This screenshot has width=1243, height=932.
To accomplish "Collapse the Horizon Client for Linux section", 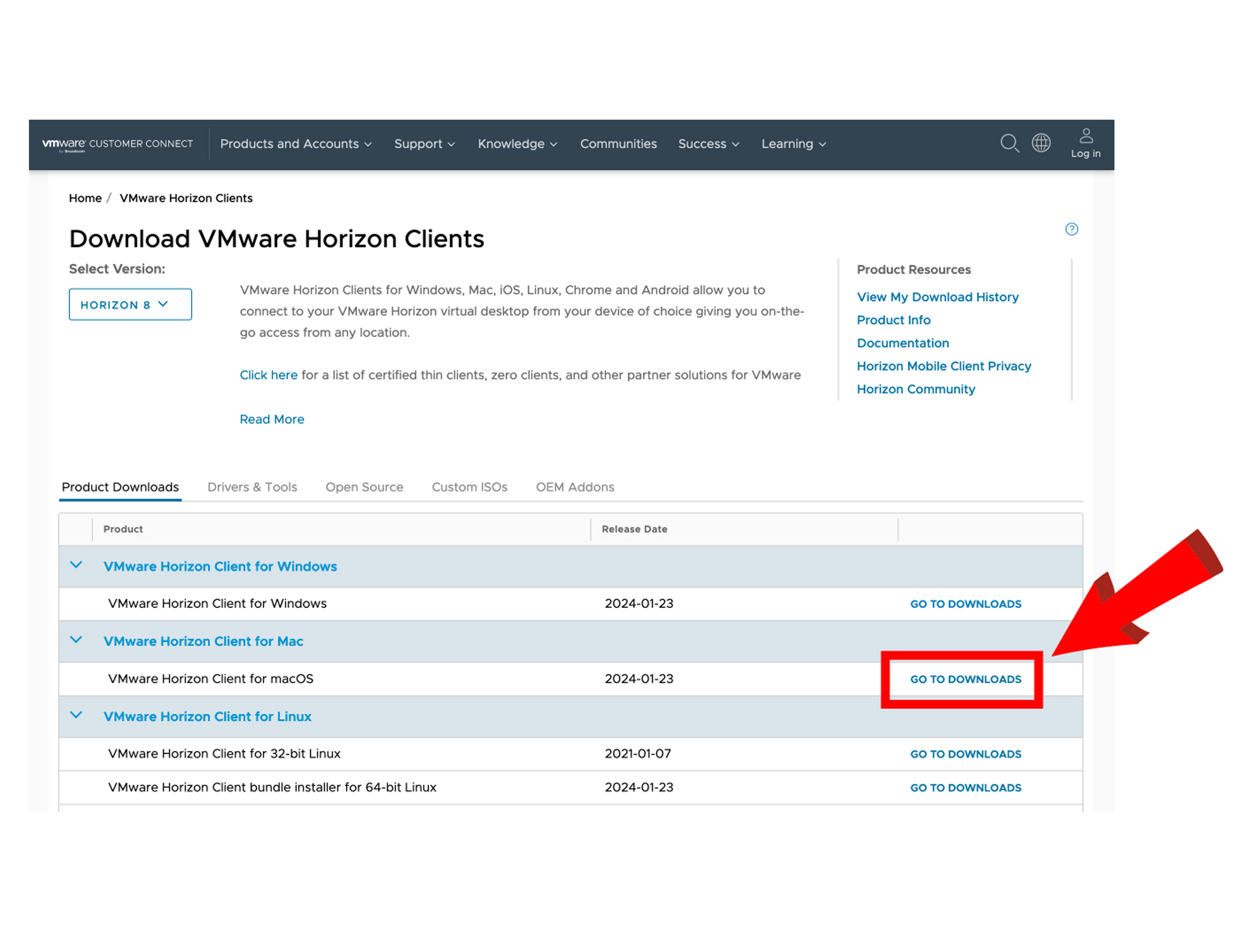I will tap(76, 715).
